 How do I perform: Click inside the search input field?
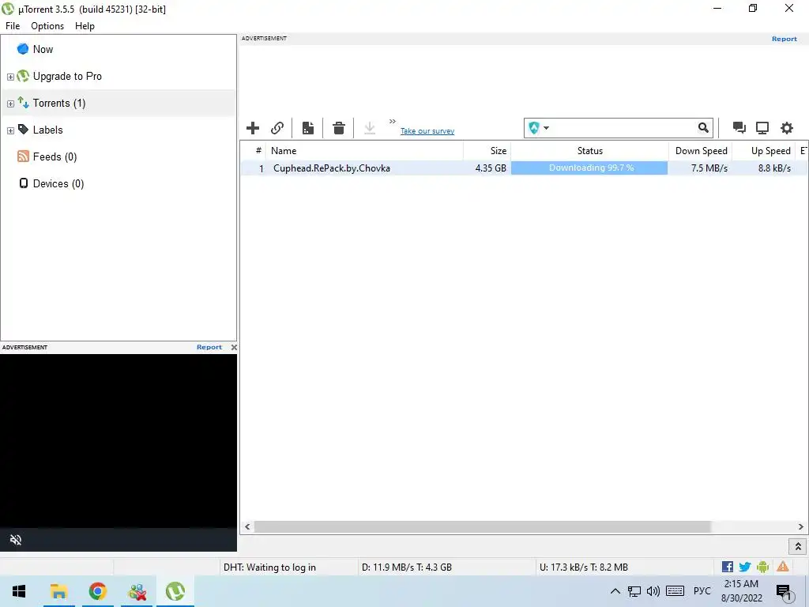(623, 128)
